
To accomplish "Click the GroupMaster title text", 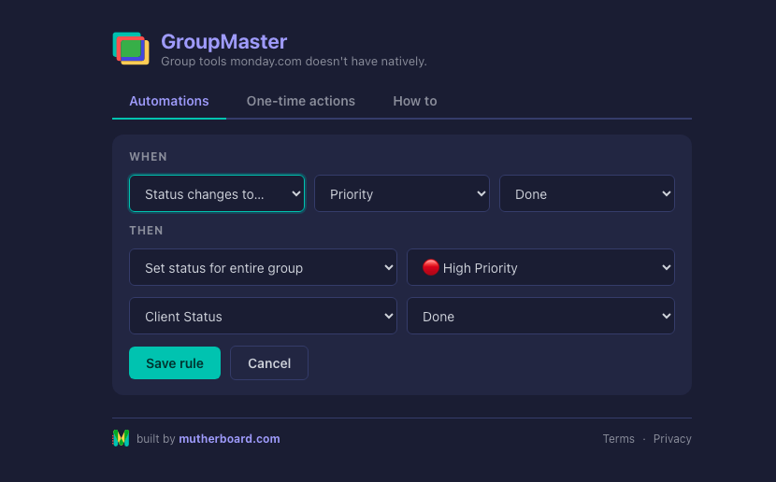I will (x=223, y=42).
